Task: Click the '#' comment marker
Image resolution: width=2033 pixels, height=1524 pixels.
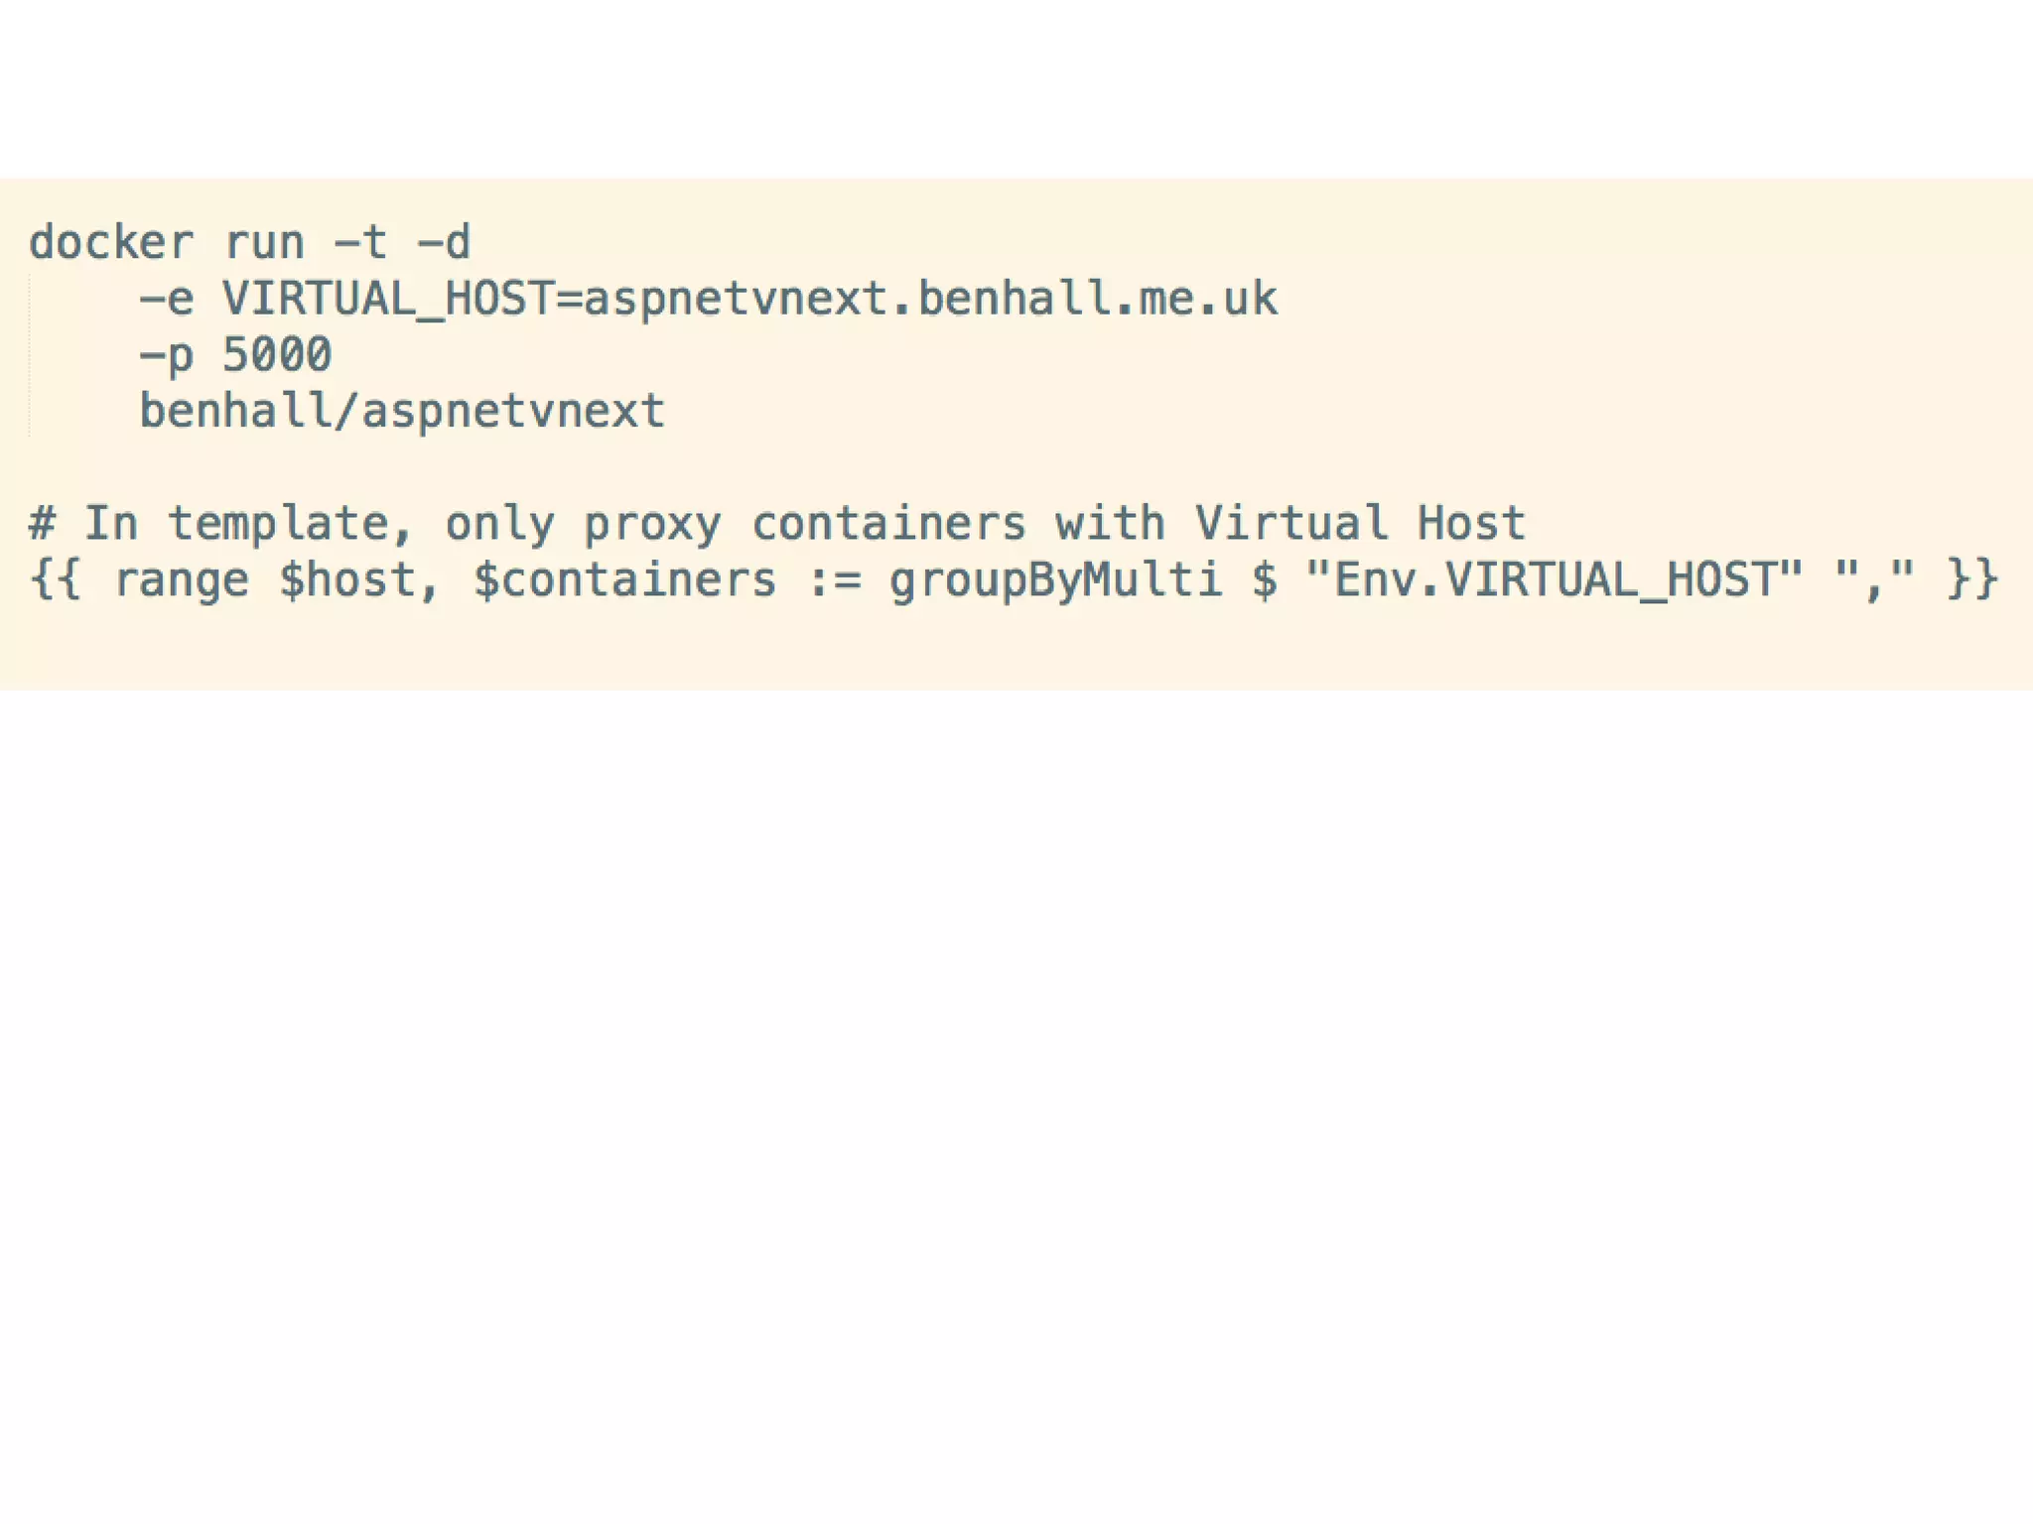Action: click(42, 524)
